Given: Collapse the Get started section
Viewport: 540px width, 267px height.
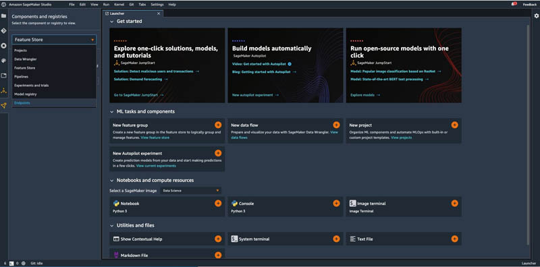Looking at the screenshot, I should pos(111,22).
